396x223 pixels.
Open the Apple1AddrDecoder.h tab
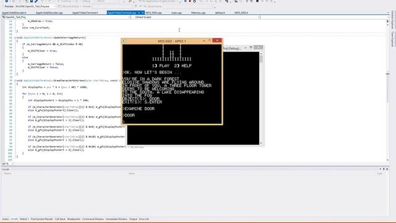pos(14,12)
